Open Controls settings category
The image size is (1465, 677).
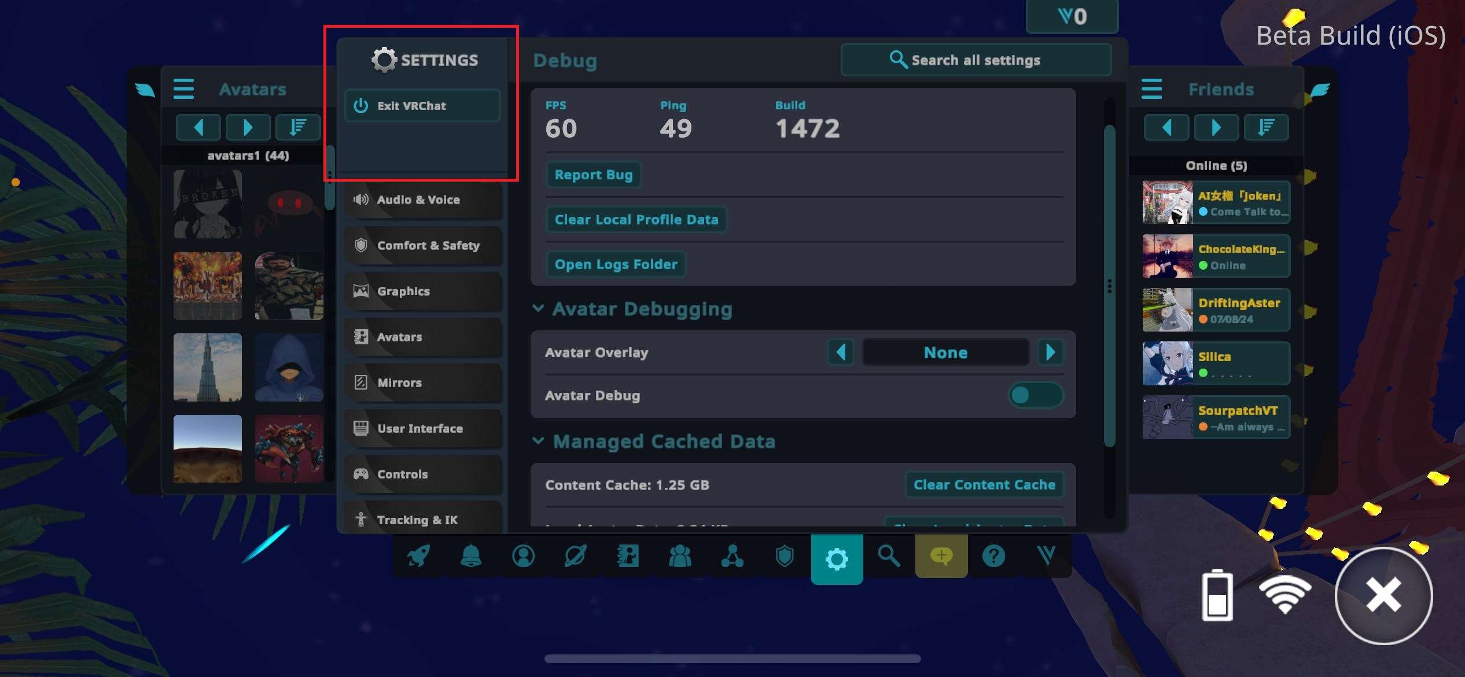(x=423, y=474)
